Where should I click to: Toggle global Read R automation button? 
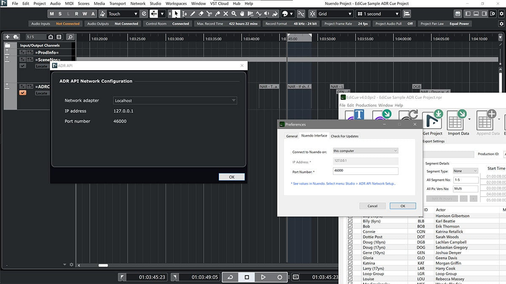click(x=77, y=14)
